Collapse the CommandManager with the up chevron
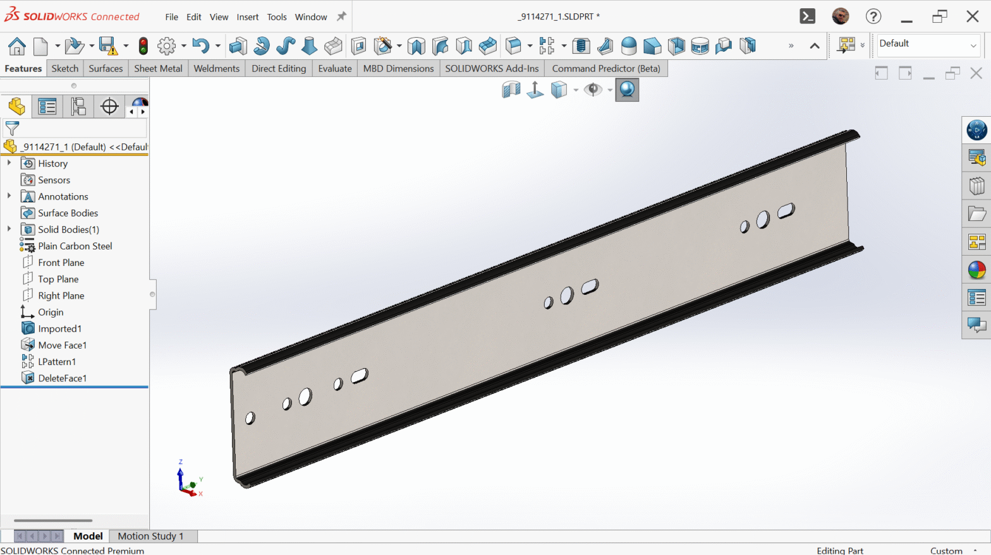The height and width of the screenshot is (555, 991). [815, 45]
